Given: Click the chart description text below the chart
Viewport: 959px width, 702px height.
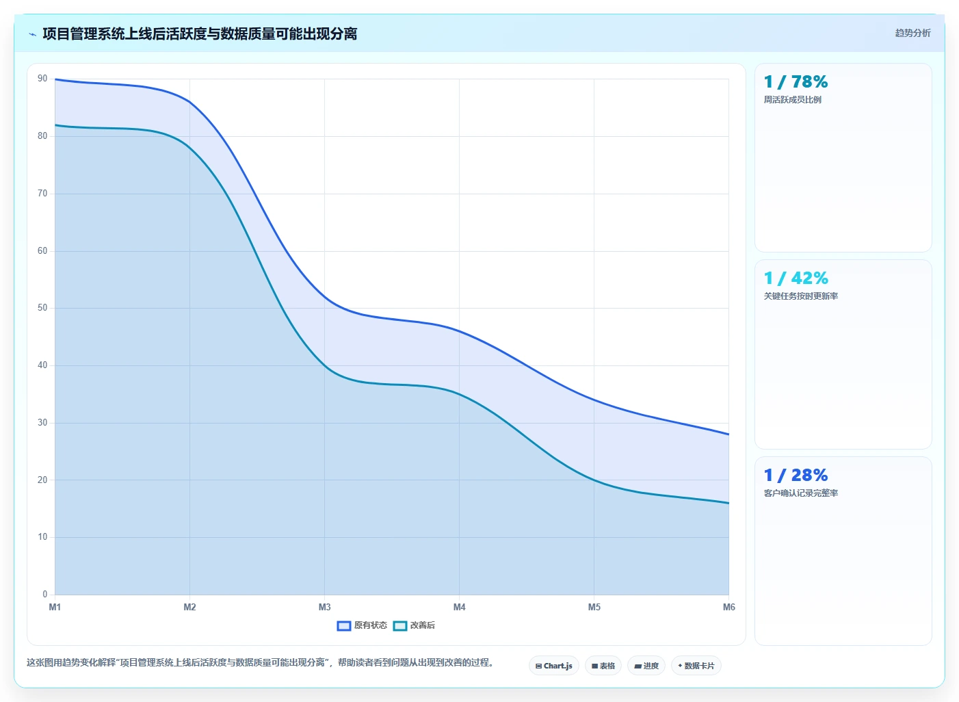Looking at the screenshot, I should tap(260, 663).
